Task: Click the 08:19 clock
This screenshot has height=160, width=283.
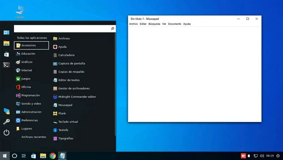Action: (270, 156)
